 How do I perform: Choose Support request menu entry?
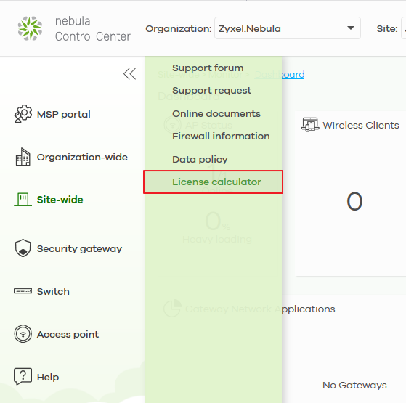click(x=211, y=91)
